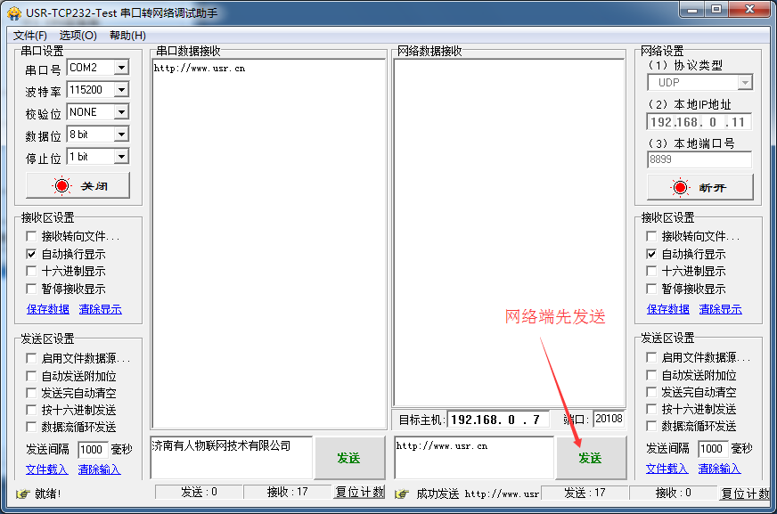The image size is (777, 514).
Task: Enable 暂停接收显示 in network receive settings
Action: (x=652, y=289)
